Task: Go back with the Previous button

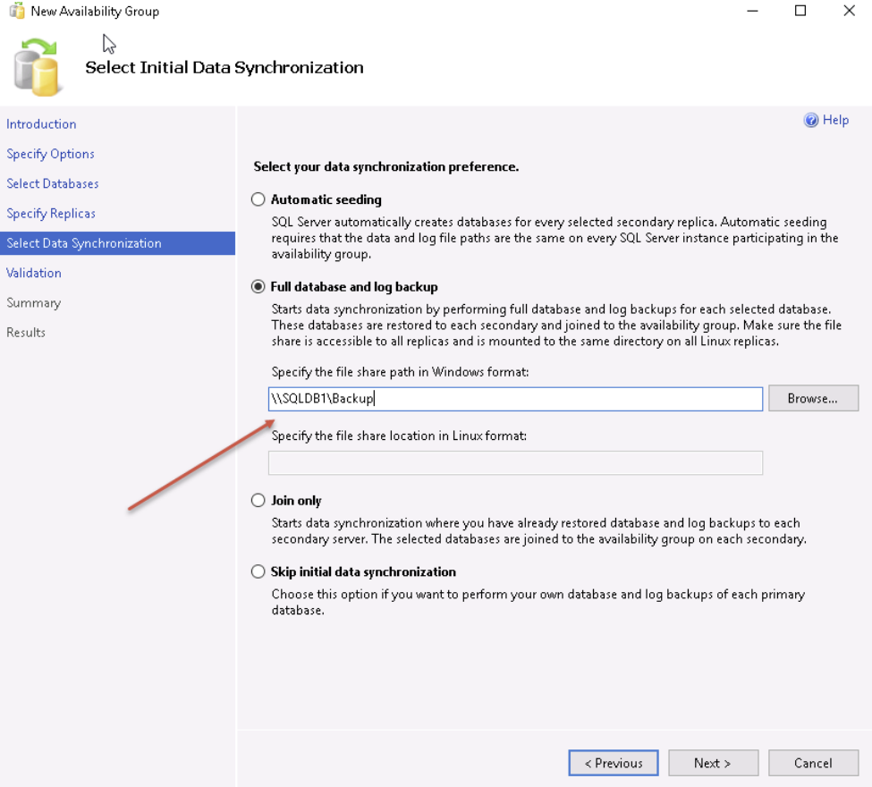Action: point(614,763)
